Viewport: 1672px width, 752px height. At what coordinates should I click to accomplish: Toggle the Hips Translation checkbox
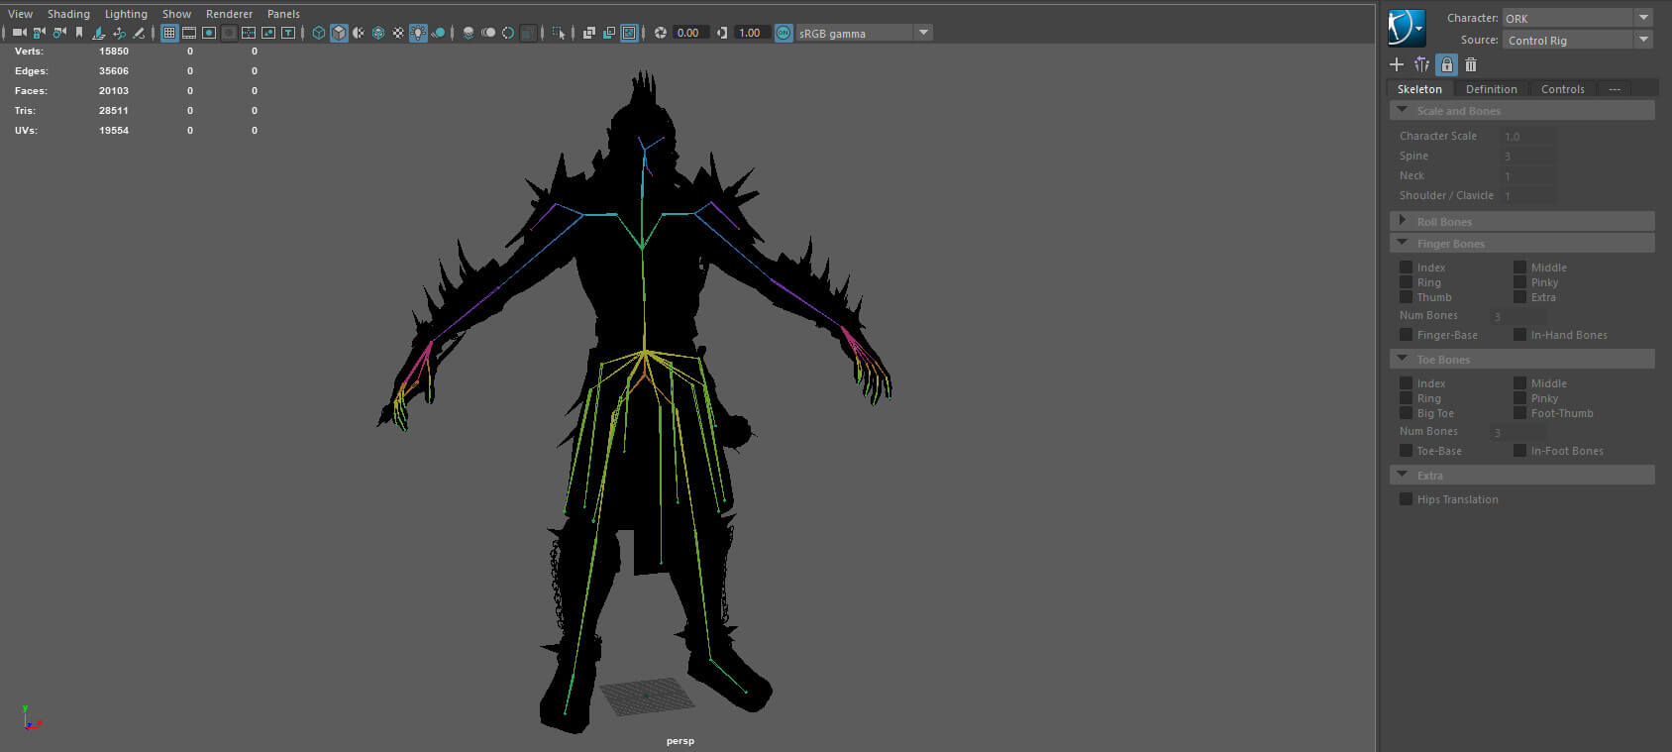pyautogui.click(x=1406, y=499)
